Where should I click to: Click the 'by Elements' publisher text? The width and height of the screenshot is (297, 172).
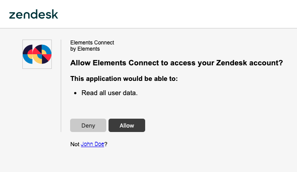[x=85, y=49]
